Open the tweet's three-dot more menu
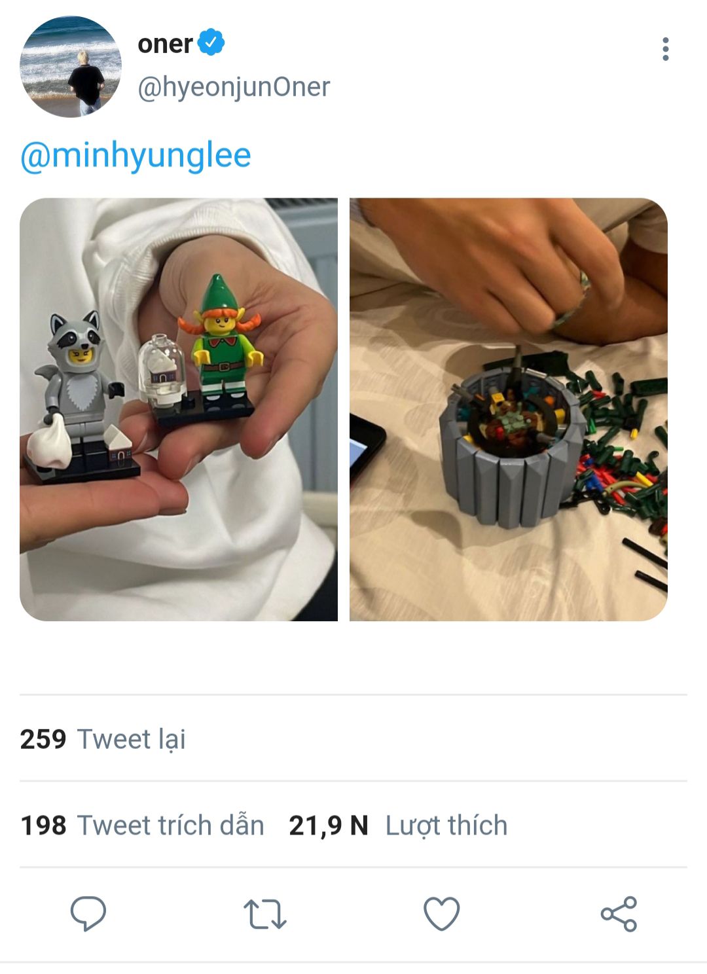Viewport: 707px width, 974px height. coord(665,49)
